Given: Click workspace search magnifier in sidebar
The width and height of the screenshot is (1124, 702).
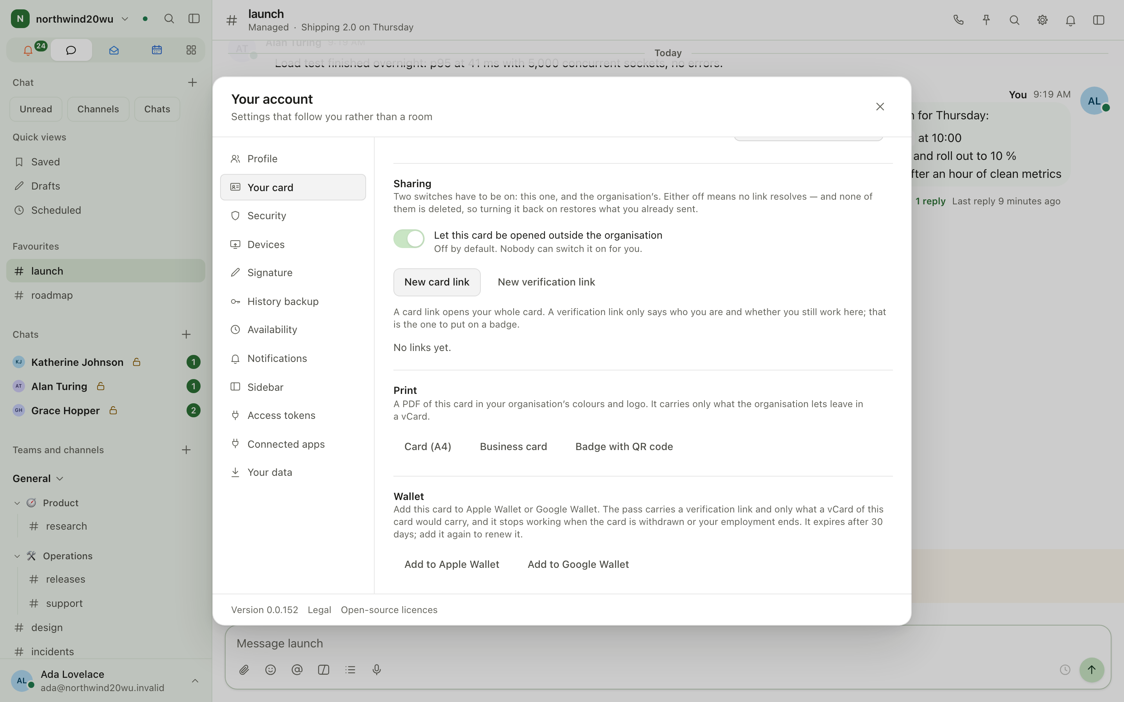Looking at the screenshot, I should [x=169, y=19].
